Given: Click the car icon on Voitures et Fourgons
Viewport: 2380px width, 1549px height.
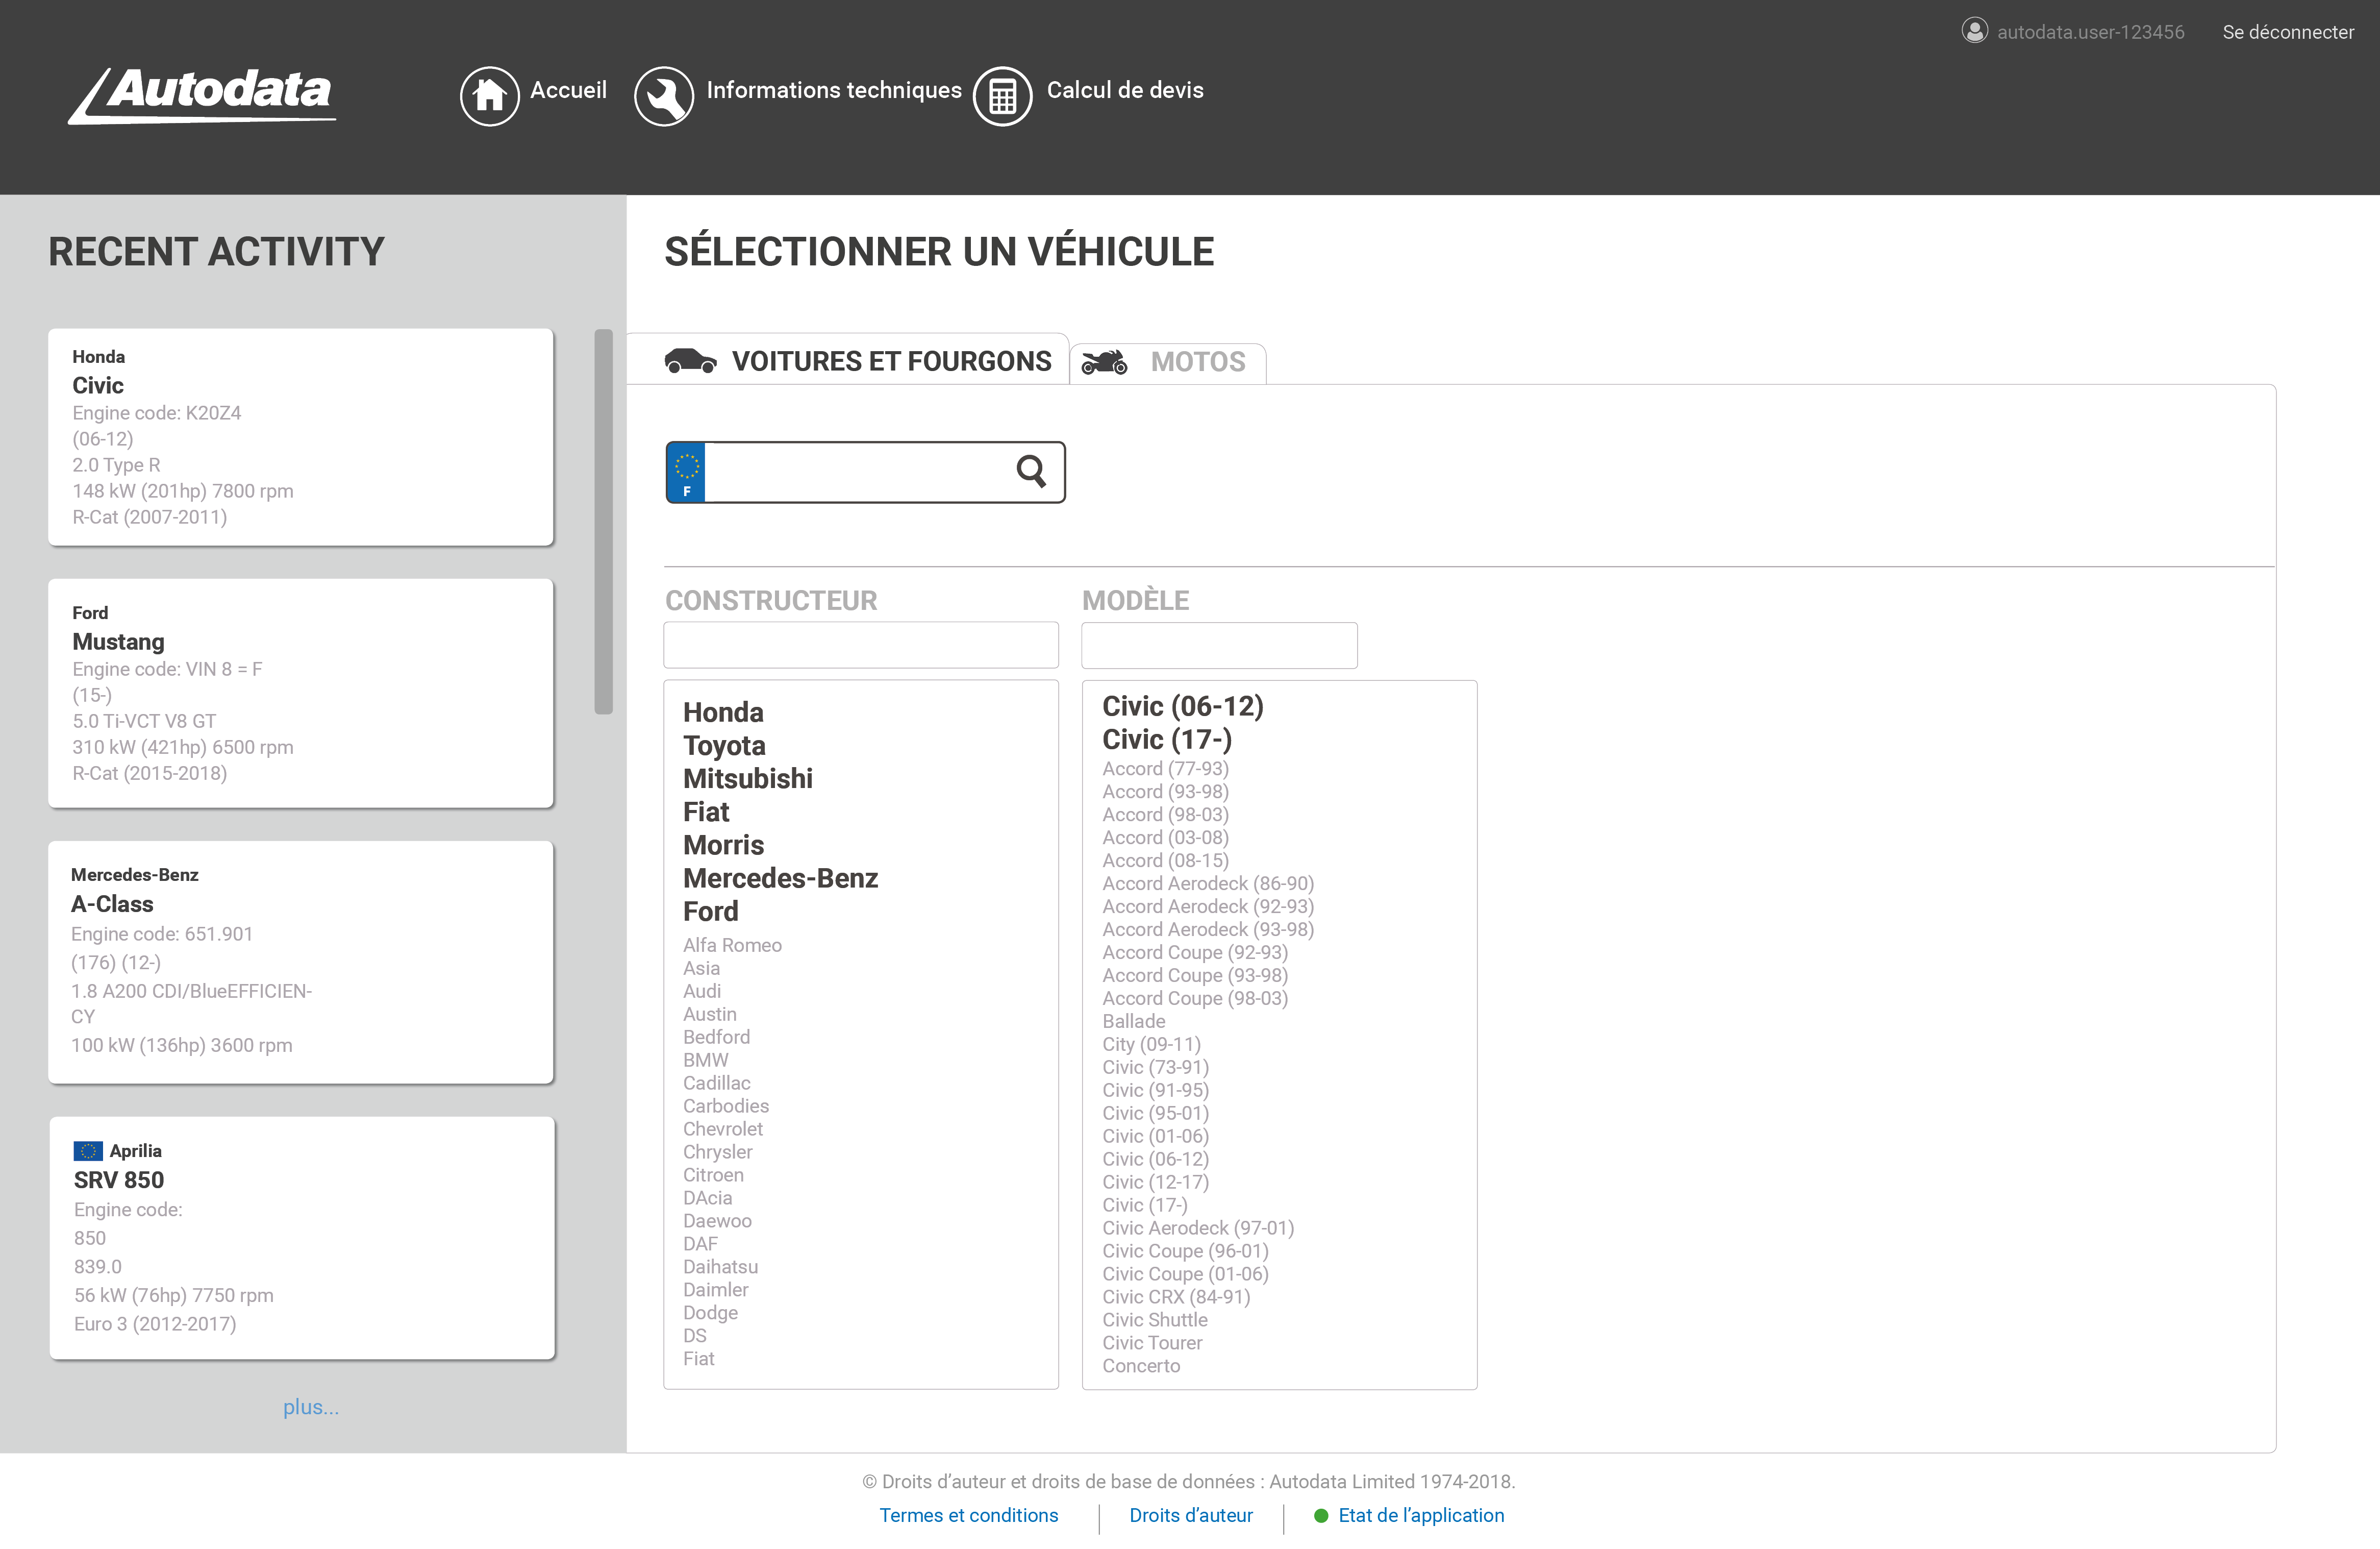Looking at the screenshot, I should coord(692,360).
